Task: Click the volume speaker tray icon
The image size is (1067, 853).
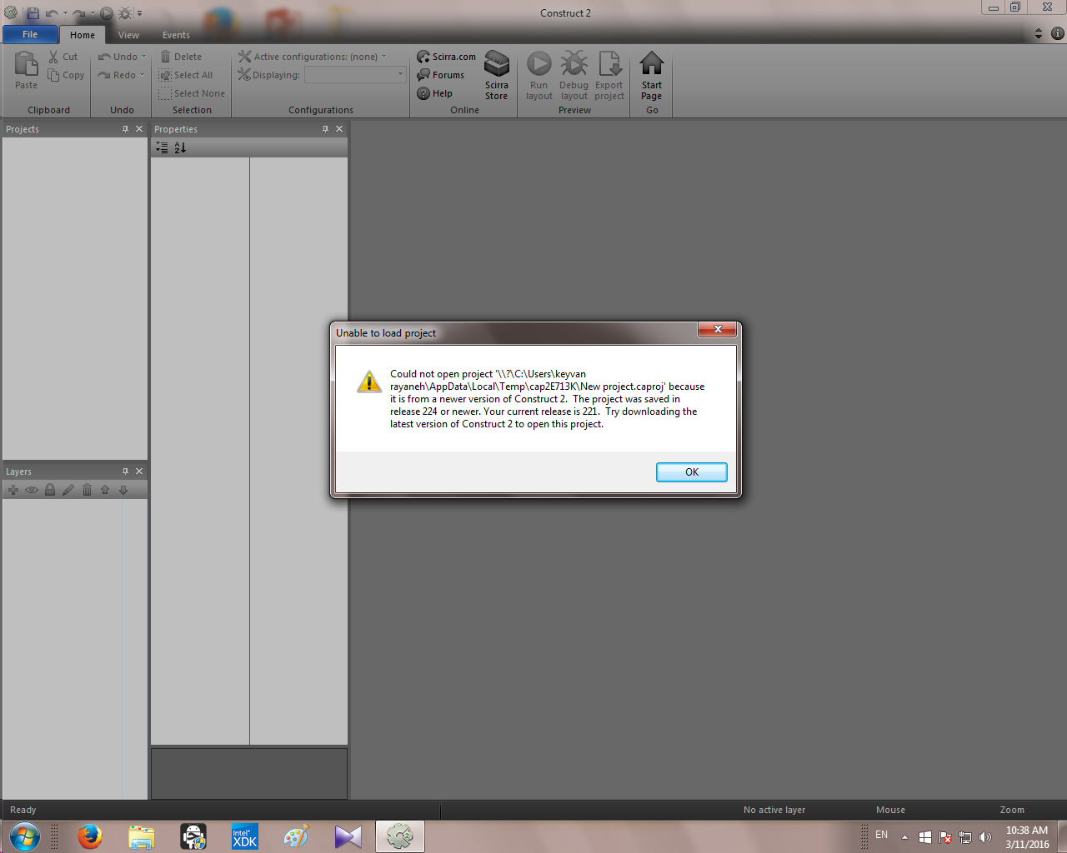Action: pyautogui.click(x=985, y=837)
